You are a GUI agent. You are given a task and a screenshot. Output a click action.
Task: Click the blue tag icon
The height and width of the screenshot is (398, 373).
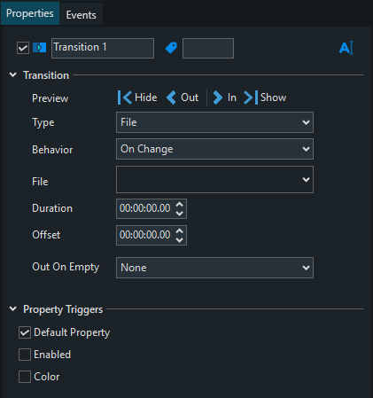[x=171, y=48]
